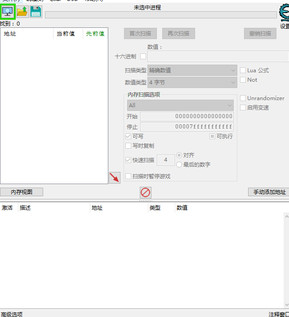Toggle the 写时复制 checkbox
The width and height of the screenshot is (289, 317).
coord(129,146)
